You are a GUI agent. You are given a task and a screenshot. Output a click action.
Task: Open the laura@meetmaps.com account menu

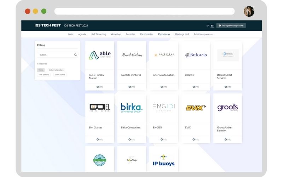click(231, 25)
